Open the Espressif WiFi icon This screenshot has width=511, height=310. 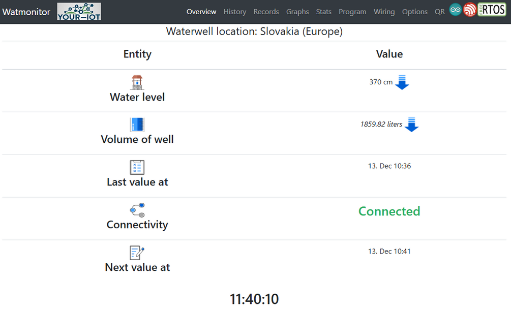click(x=469, y=9)
